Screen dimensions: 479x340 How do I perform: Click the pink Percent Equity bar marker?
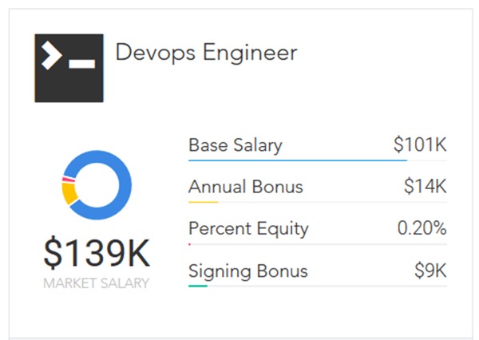click(190, 244)
